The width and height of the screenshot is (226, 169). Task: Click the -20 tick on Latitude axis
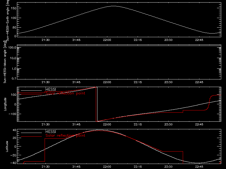[13, 155]
